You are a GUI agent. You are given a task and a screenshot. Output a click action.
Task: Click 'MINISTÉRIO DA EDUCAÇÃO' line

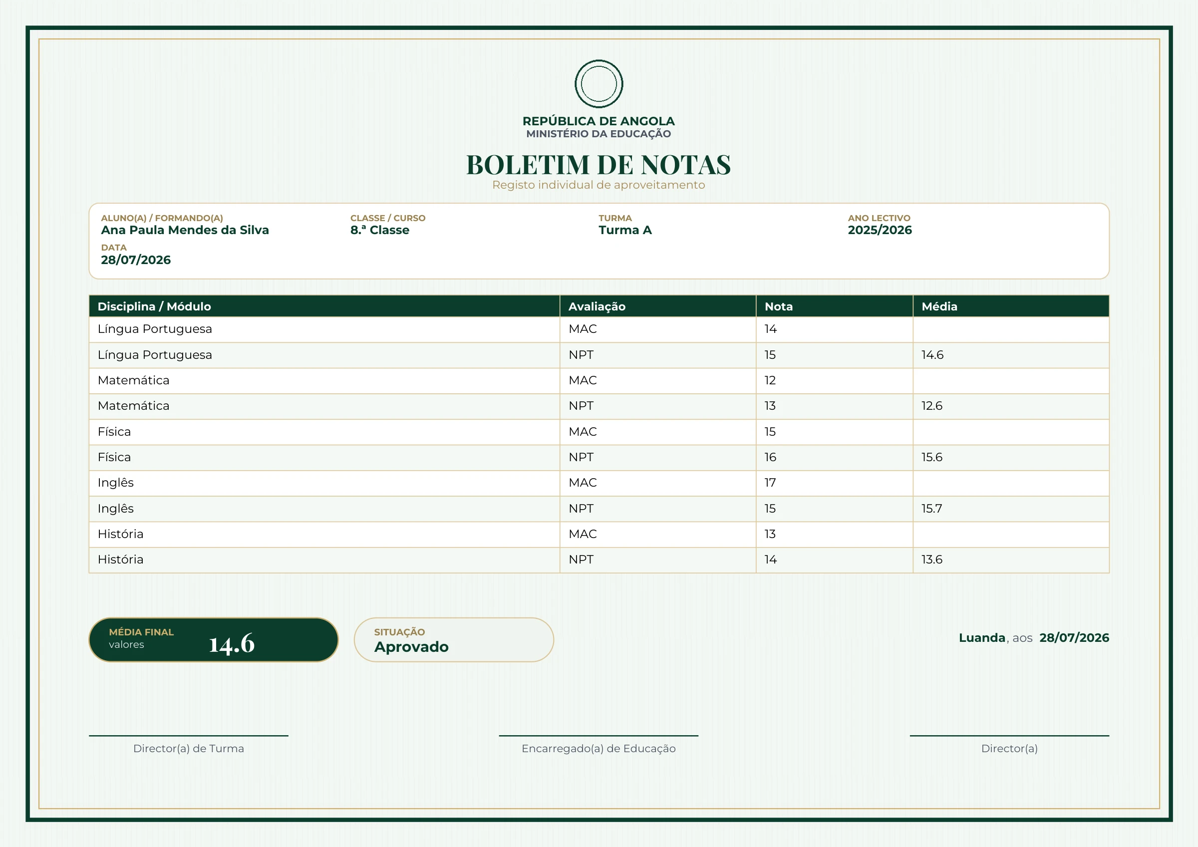pos(599,134)
